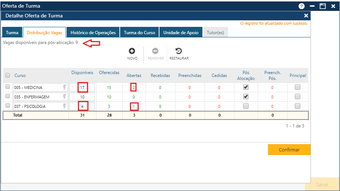Open the help question mark icon
This screenshot has height=191, width=340.
pos(301,6)
